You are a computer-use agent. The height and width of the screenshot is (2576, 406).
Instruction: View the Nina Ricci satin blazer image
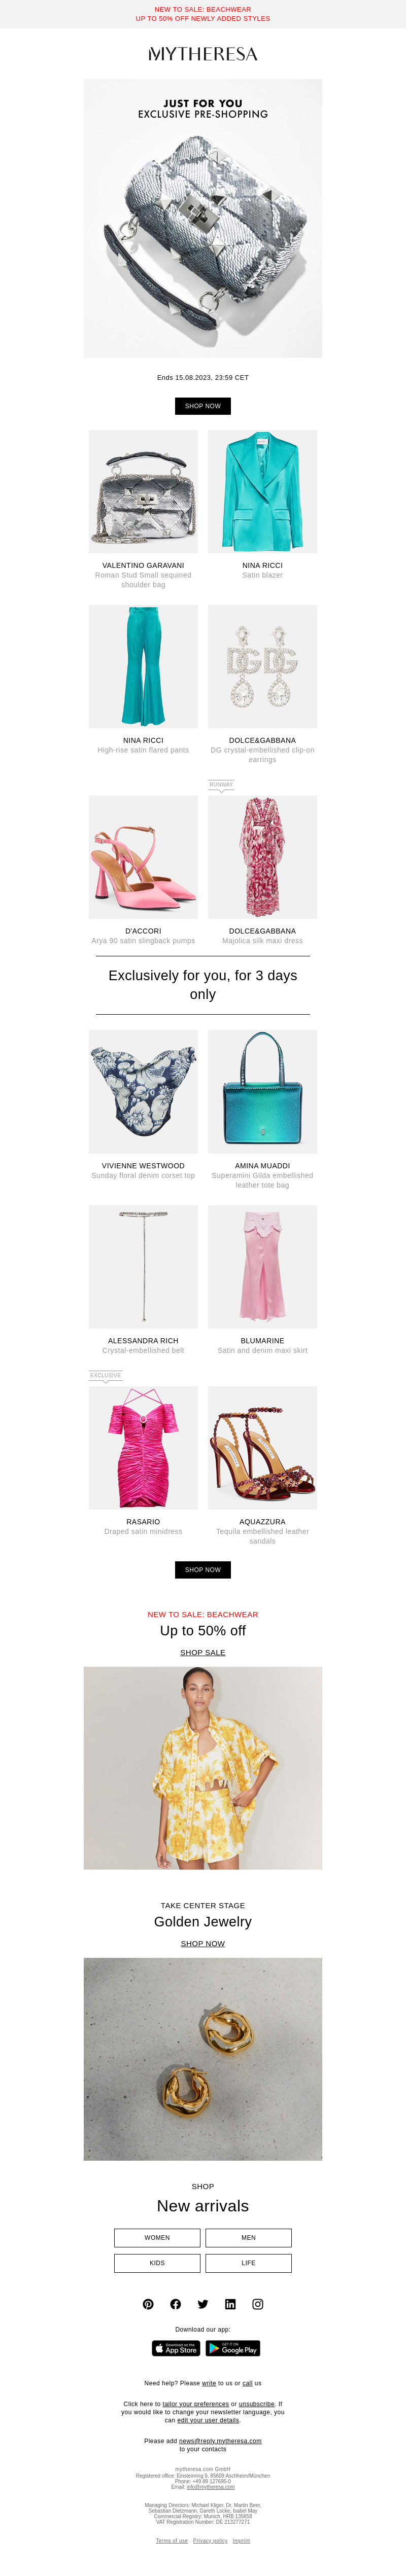pyautogui.click(x=263, y=492)
